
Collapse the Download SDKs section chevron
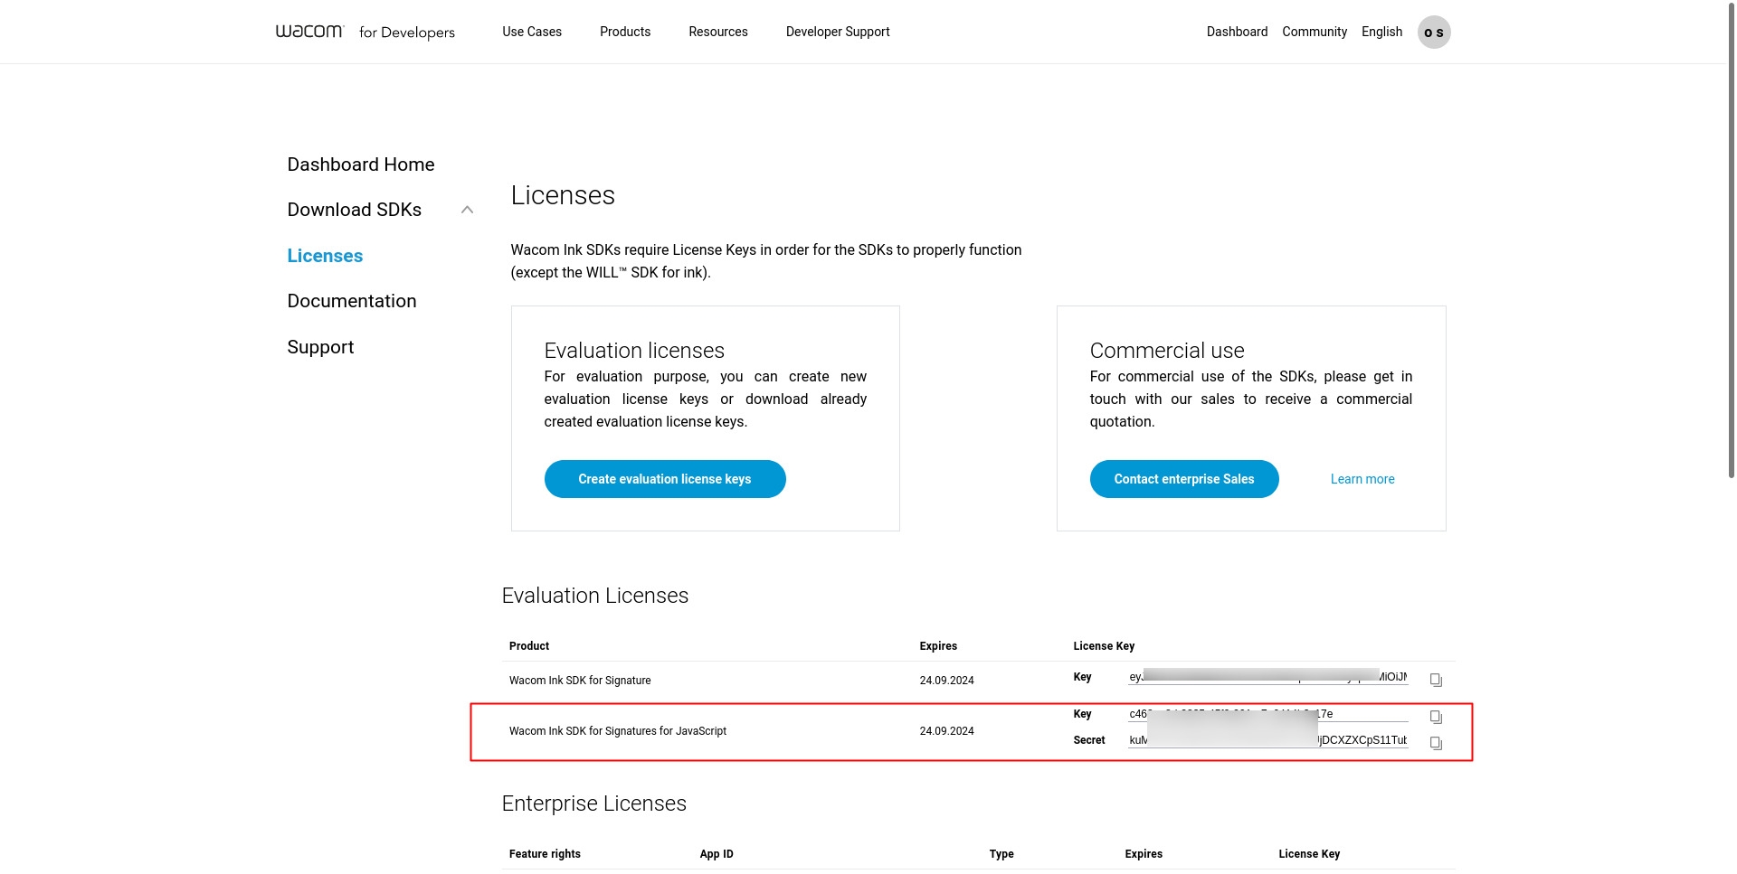coord(467,210)
